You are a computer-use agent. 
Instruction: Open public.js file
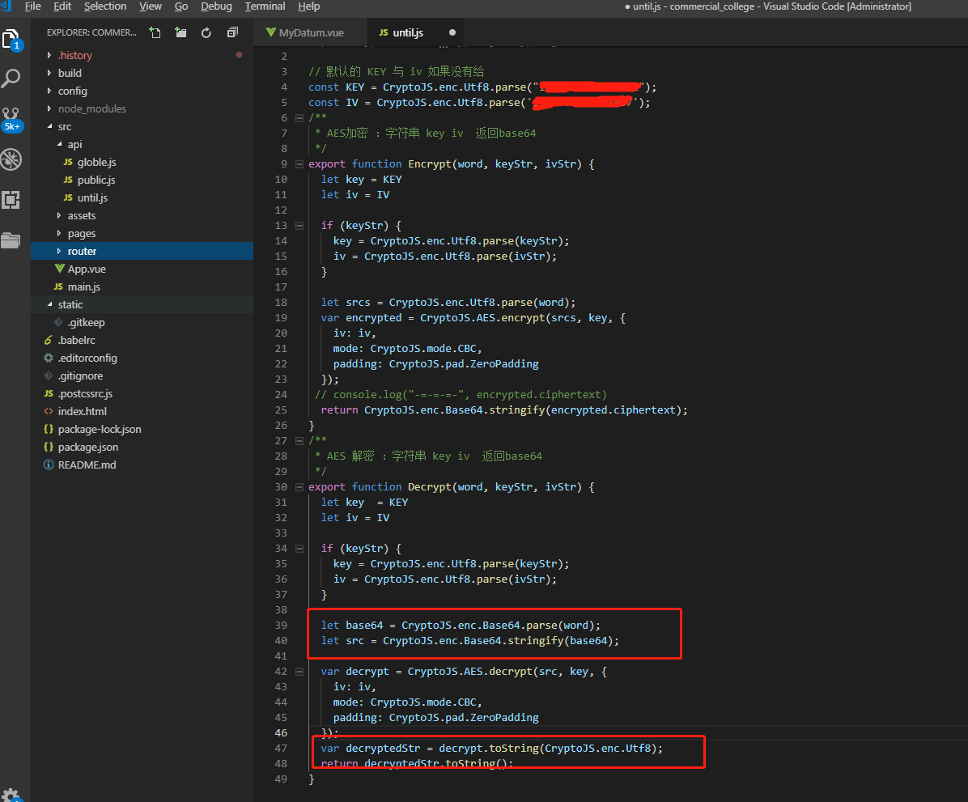(x=142, y=180)
